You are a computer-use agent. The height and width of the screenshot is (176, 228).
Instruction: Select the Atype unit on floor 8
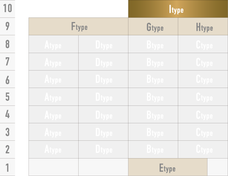[x=53, y=44]
